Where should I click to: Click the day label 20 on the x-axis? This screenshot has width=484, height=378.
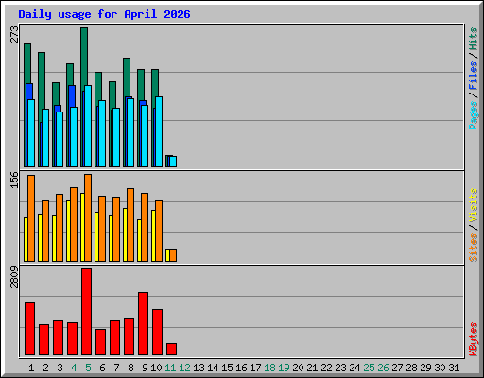(298, 368)
